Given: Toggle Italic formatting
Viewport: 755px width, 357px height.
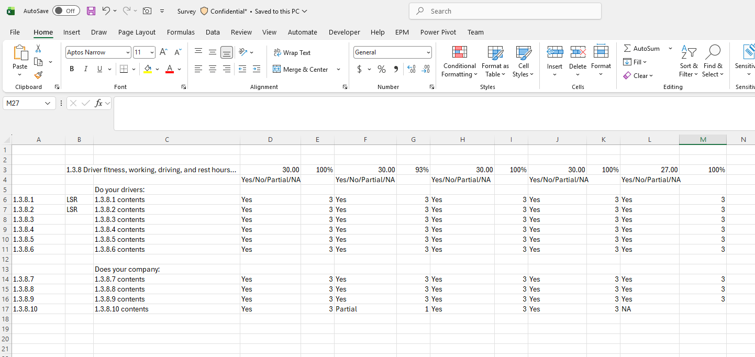Looking at the screenshot, I should [85, 69].
